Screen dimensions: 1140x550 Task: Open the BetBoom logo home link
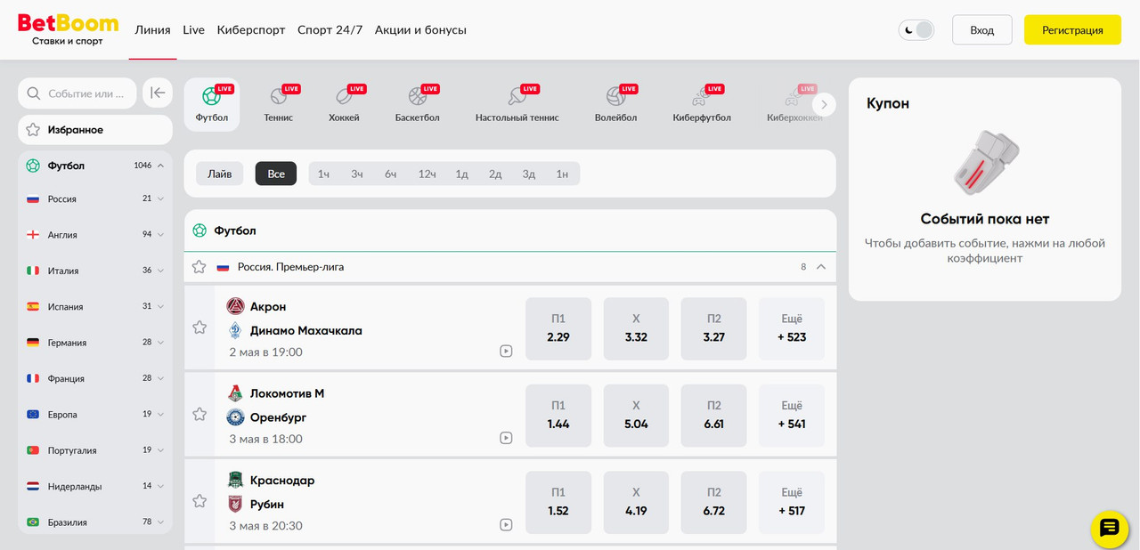(x=68, y=29)
